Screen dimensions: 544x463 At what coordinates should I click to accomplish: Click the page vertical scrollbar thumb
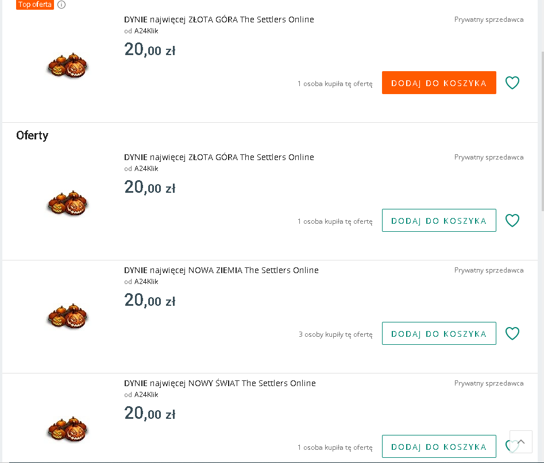(x=542, y=131)
